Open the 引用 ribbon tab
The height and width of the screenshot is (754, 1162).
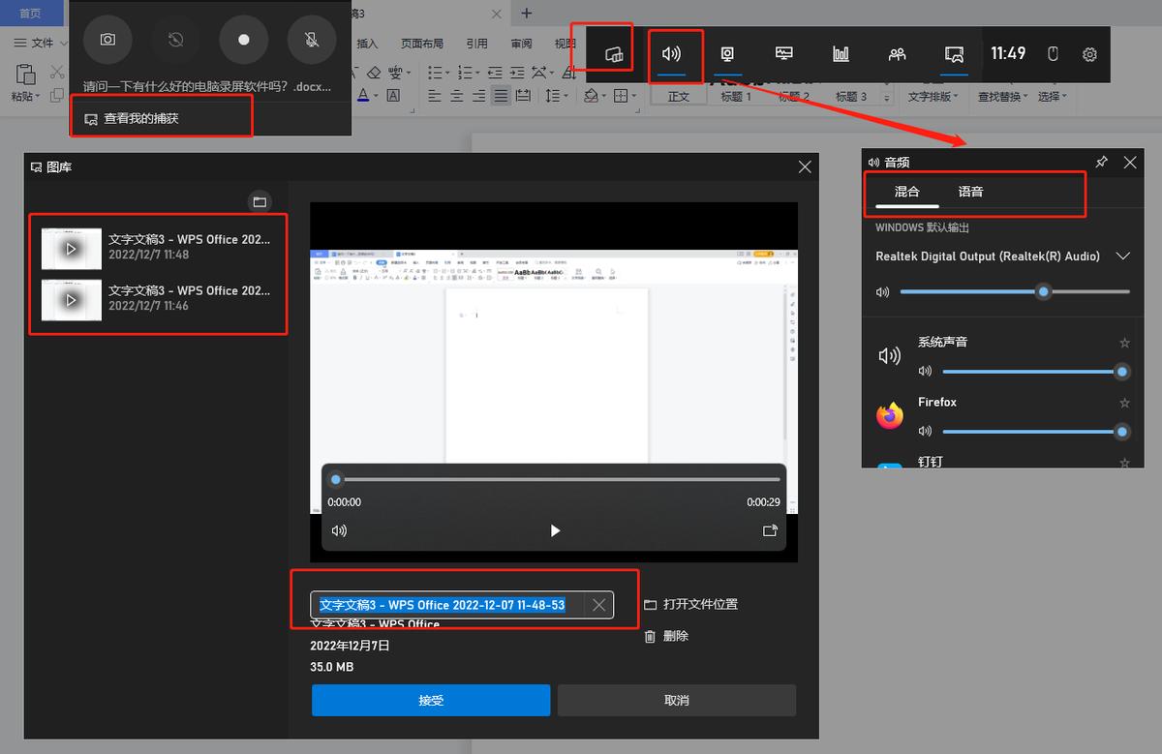click(x=476, y=44)
